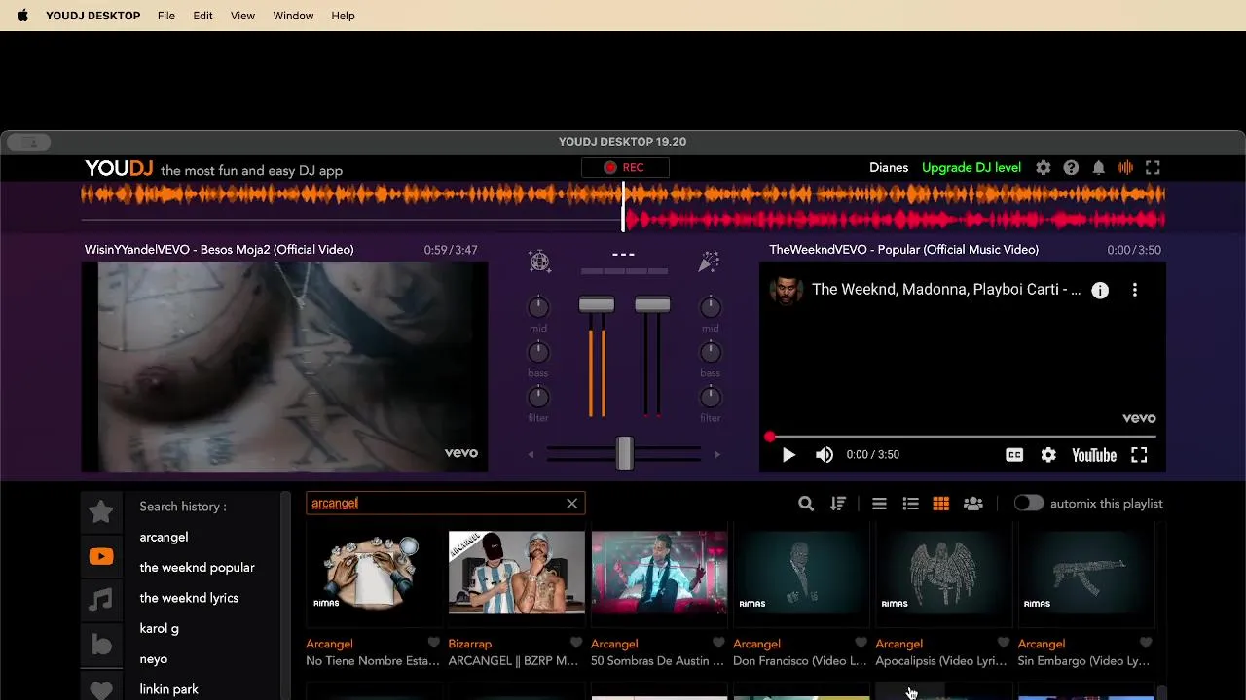Open the Weeknd channel avatar
Screen dimensions: 1246x700
click(787, 290)
